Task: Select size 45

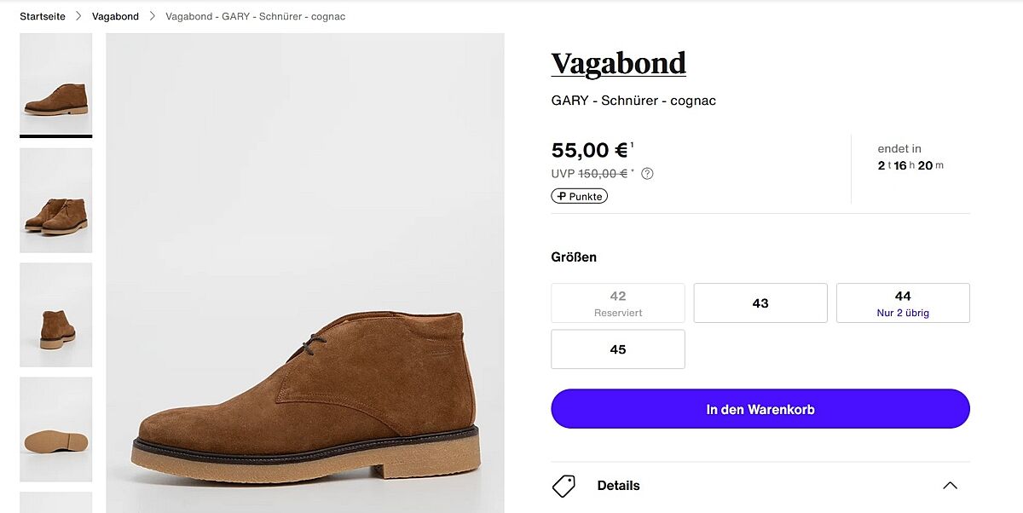Action: pos(618,349)
